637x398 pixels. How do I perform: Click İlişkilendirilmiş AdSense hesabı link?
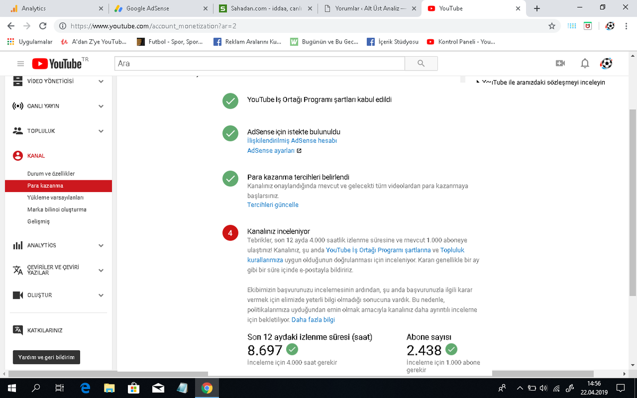[x=292, y=141]
